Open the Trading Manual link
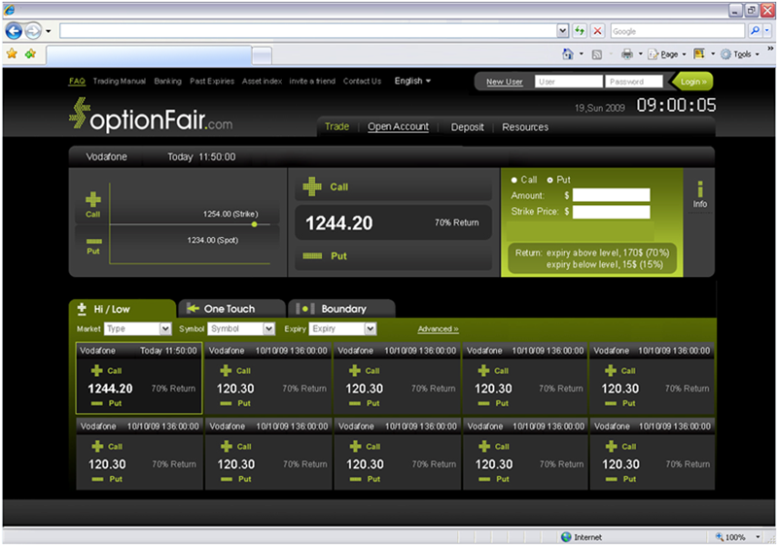 coord(119,81)
